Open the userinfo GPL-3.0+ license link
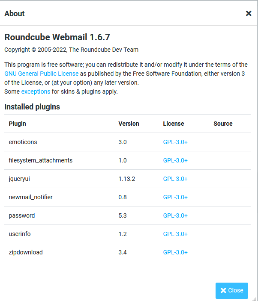This screenshot has height=301, width=258. pos(175,234)
